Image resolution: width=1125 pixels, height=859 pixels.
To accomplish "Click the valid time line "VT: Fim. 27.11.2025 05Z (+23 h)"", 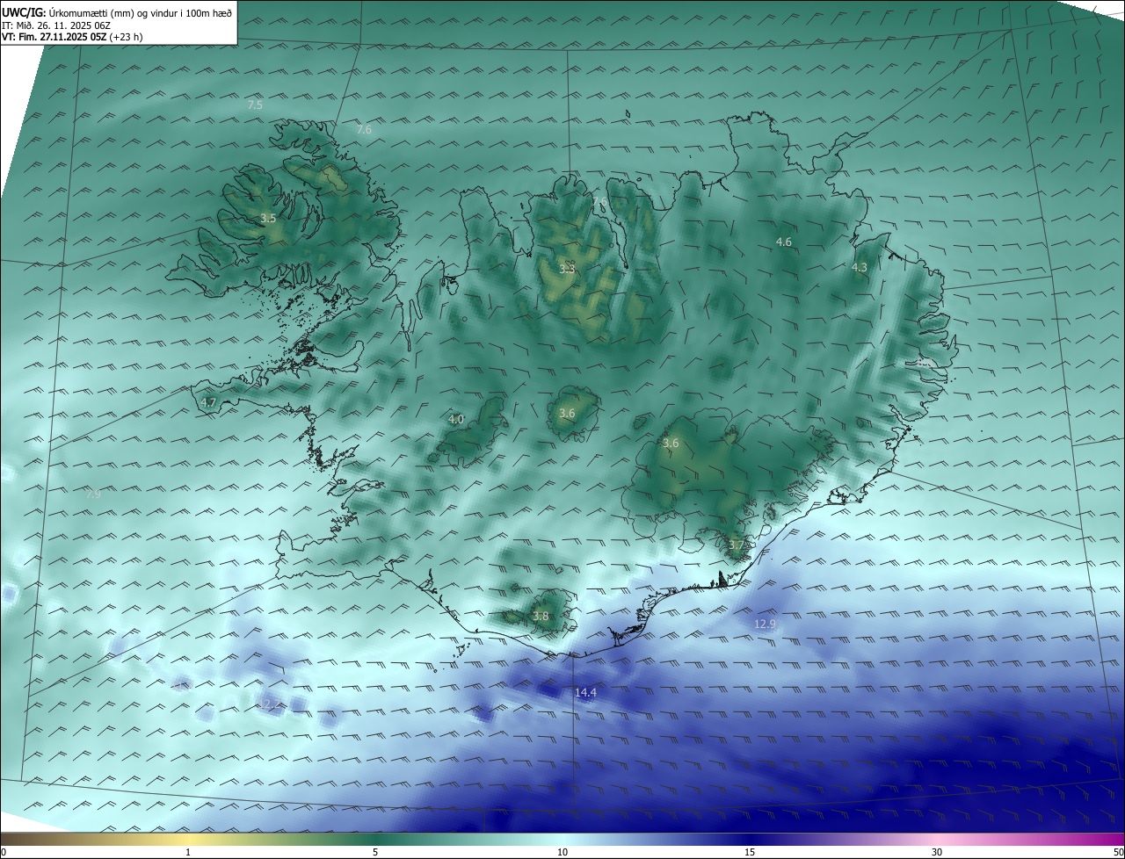I will click(72, 37).
